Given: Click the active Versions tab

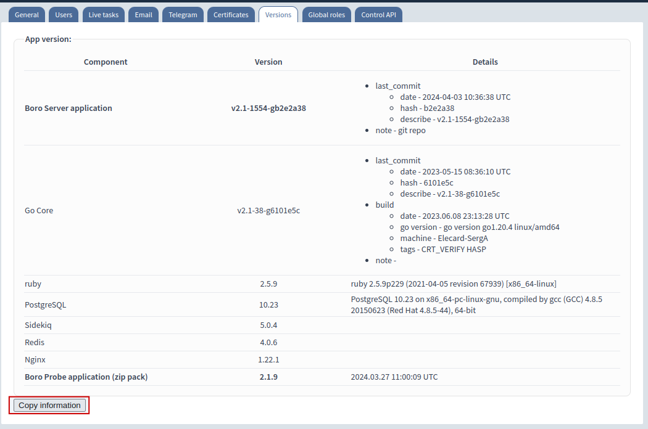Looking at the screenshot, I should coord(278,15).
